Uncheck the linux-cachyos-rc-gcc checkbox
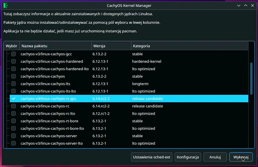This screenshot has height=167, width=258. click(x=14, y=99)
